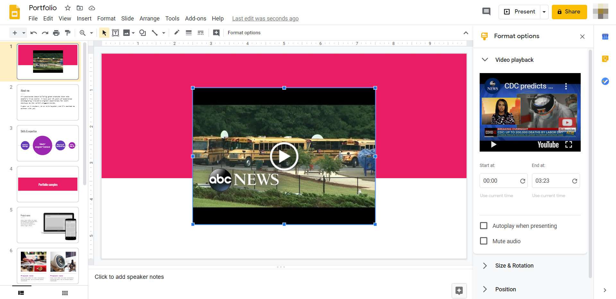This screenshot has width=616, height=299.
Task: Open the Edit menu
Action: [48, 19]
